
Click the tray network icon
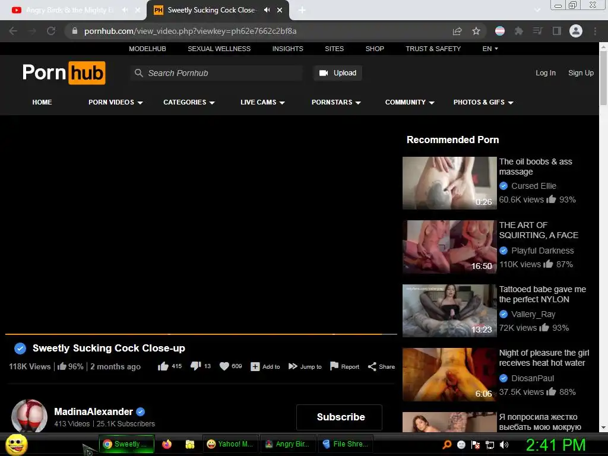click(x=490, y=445)
